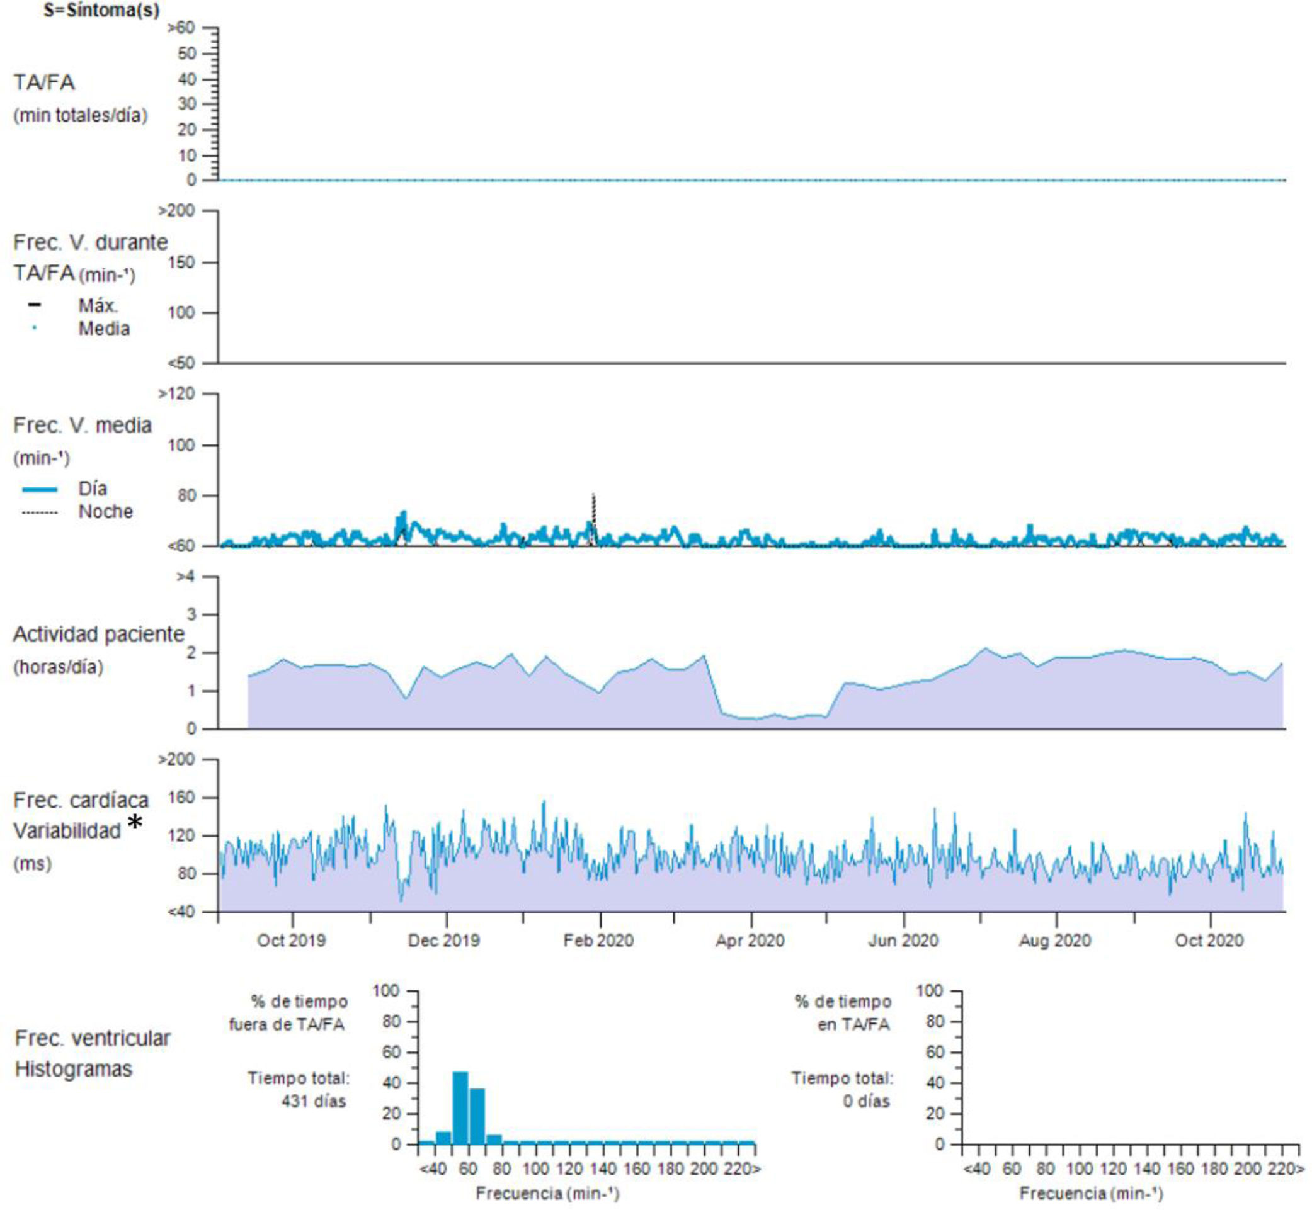
Task: Select the Oct 2019 axis label
Action: (x=291, y=941)
